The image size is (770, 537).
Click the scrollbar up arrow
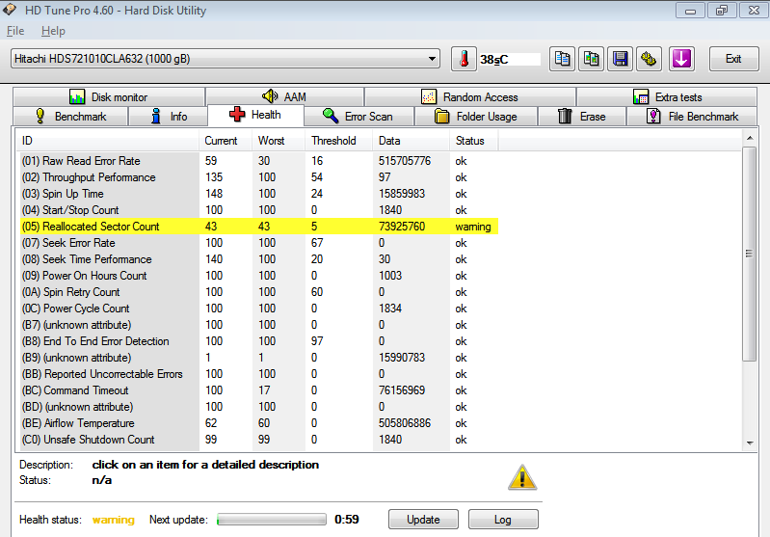pos(750,138)
